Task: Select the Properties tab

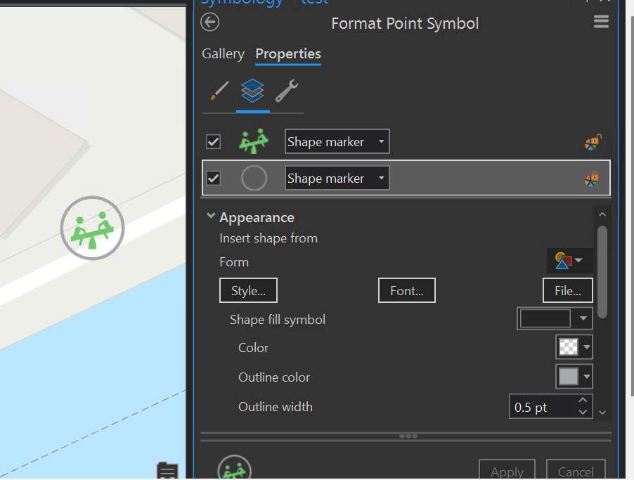Action: [287, 53]
